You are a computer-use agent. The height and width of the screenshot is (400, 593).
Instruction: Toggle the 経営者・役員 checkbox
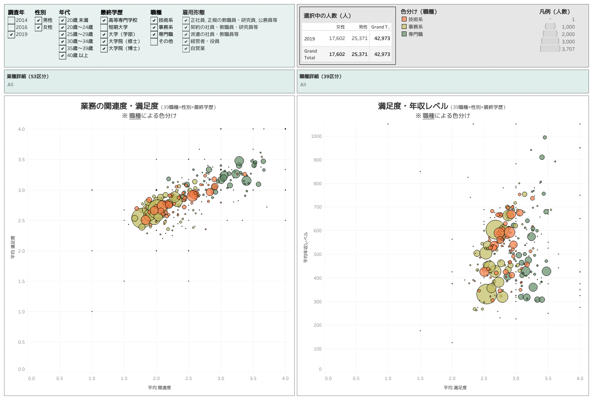pos(186,41)
